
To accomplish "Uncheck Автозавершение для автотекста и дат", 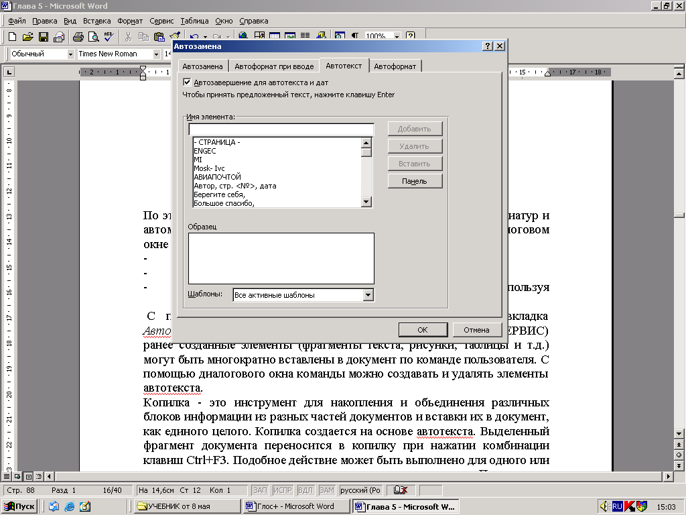I will pos(188,82).
